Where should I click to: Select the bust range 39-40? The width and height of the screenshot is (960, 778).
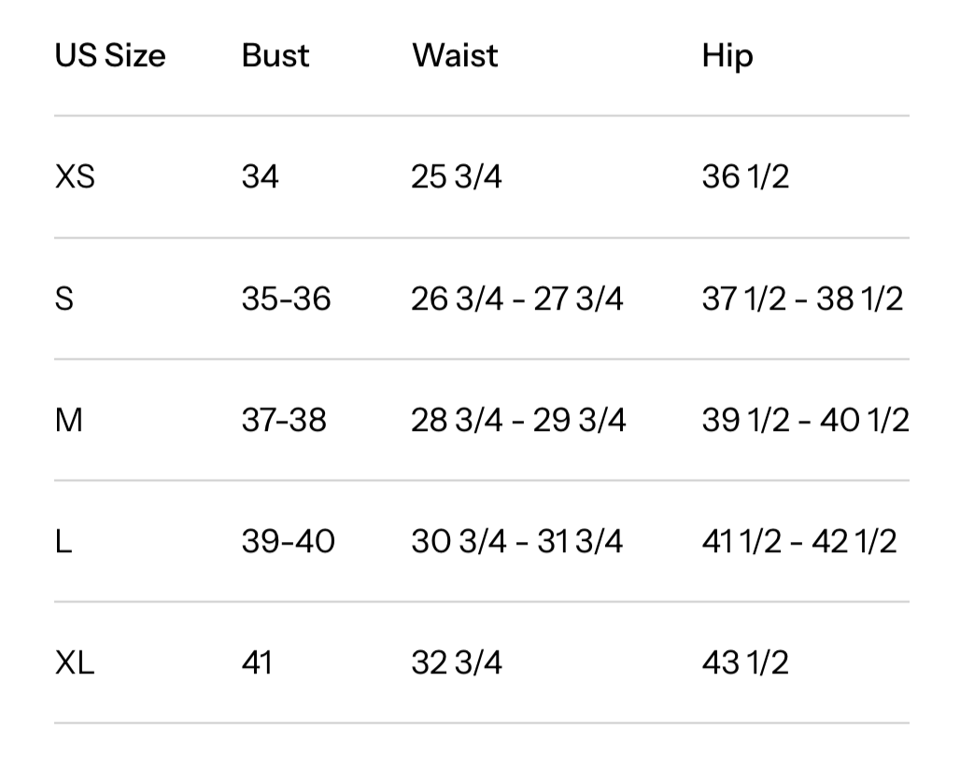288,541
